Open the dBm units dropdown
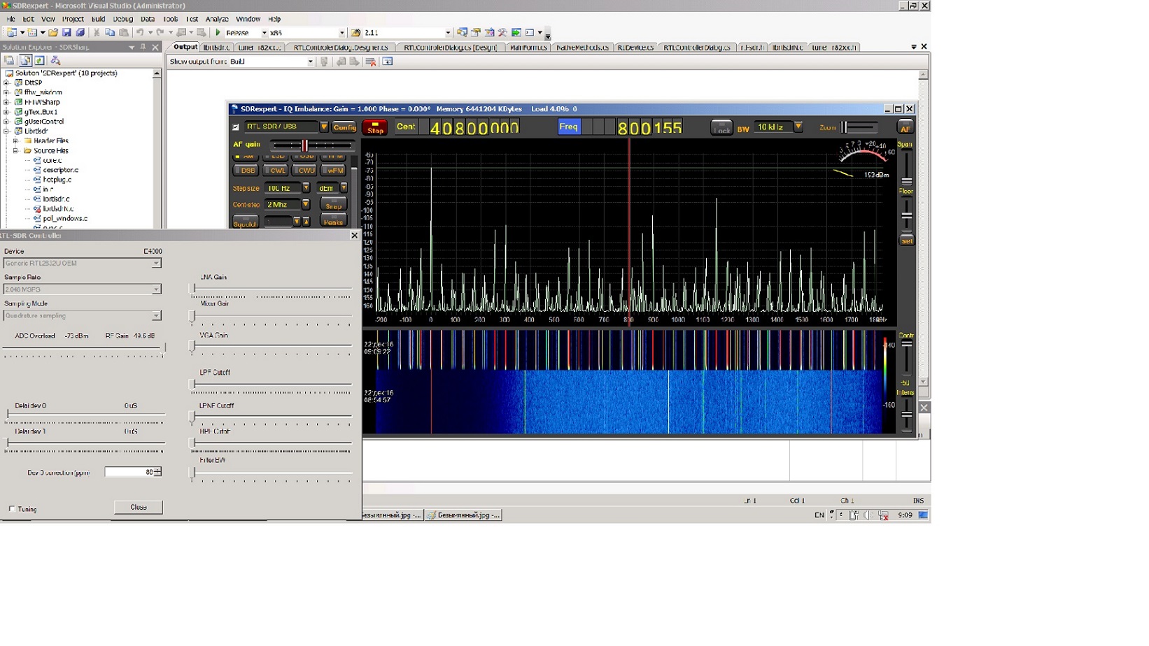This screenshot has width=1149, height=646. point(344,188)
